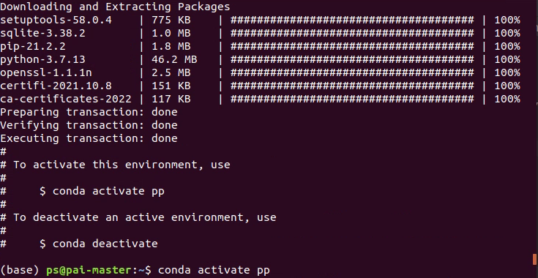This screenshot has height=278, width=538.
Task: Click the 'Verifying transaction: done' line
Action: pyautogui.click(x=89, y=125)
